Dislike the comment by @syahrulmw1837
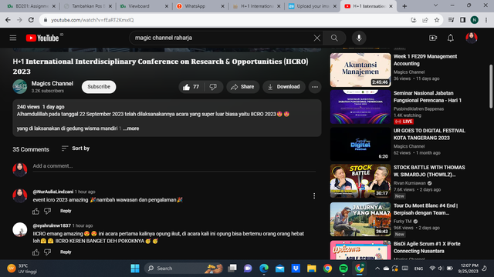 48,252
